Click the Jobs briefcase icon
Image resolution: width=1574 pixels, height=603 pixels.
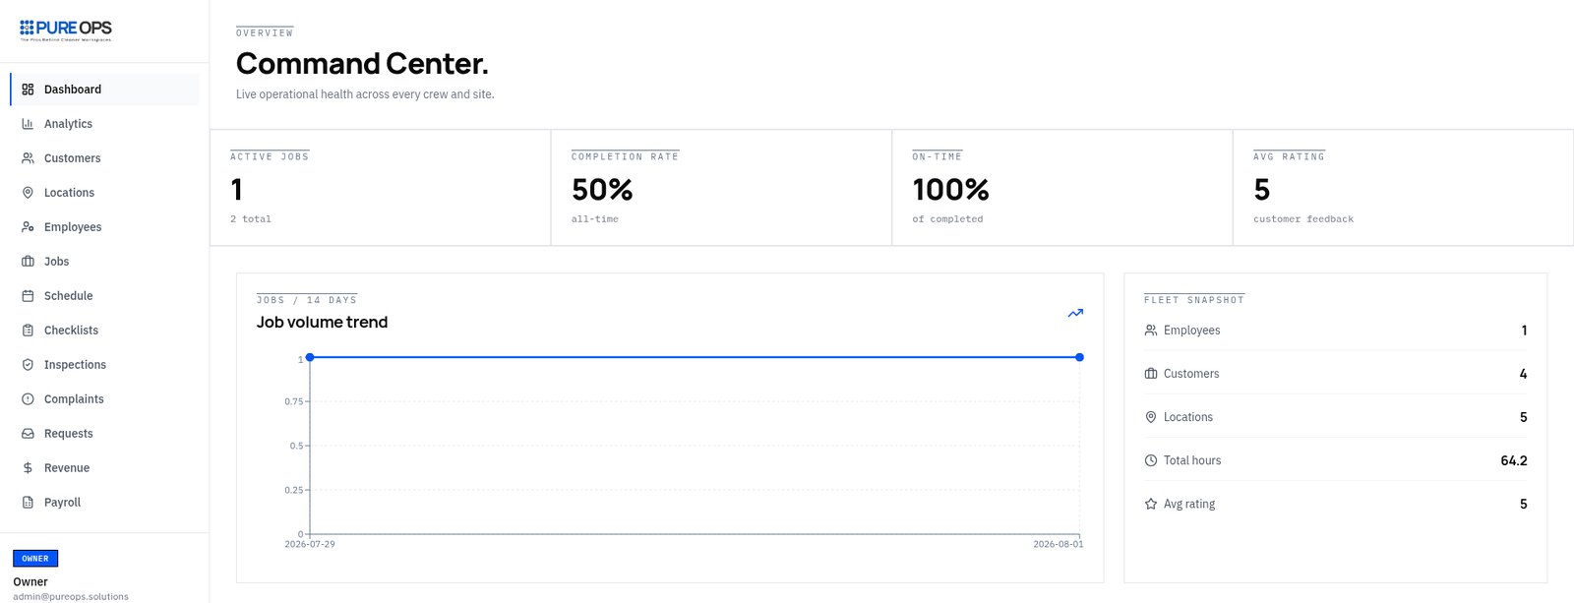pos(28,262)
